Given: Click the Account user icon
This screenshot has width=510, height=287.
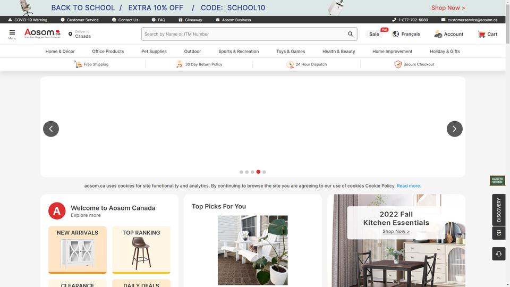Looking at the screenshot, I should pyautogui.click(x=438, y=34).
